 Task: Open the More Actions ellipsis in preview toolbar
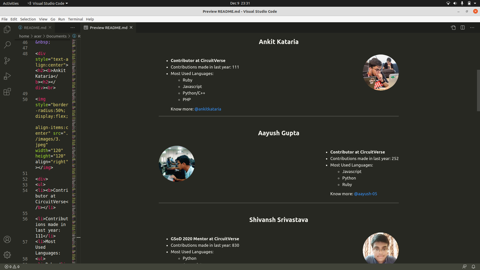[x=472, y=27]
